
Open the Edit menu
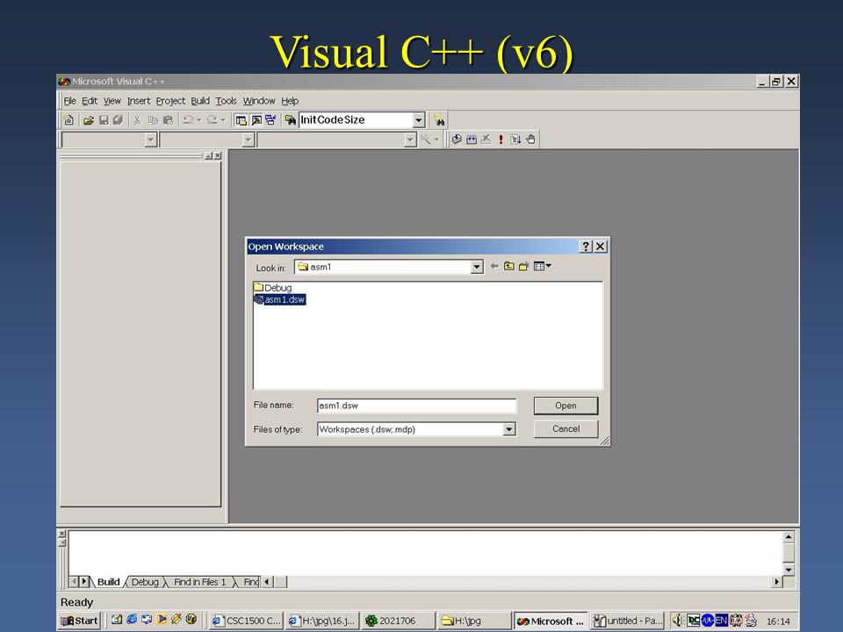(90, 101)
